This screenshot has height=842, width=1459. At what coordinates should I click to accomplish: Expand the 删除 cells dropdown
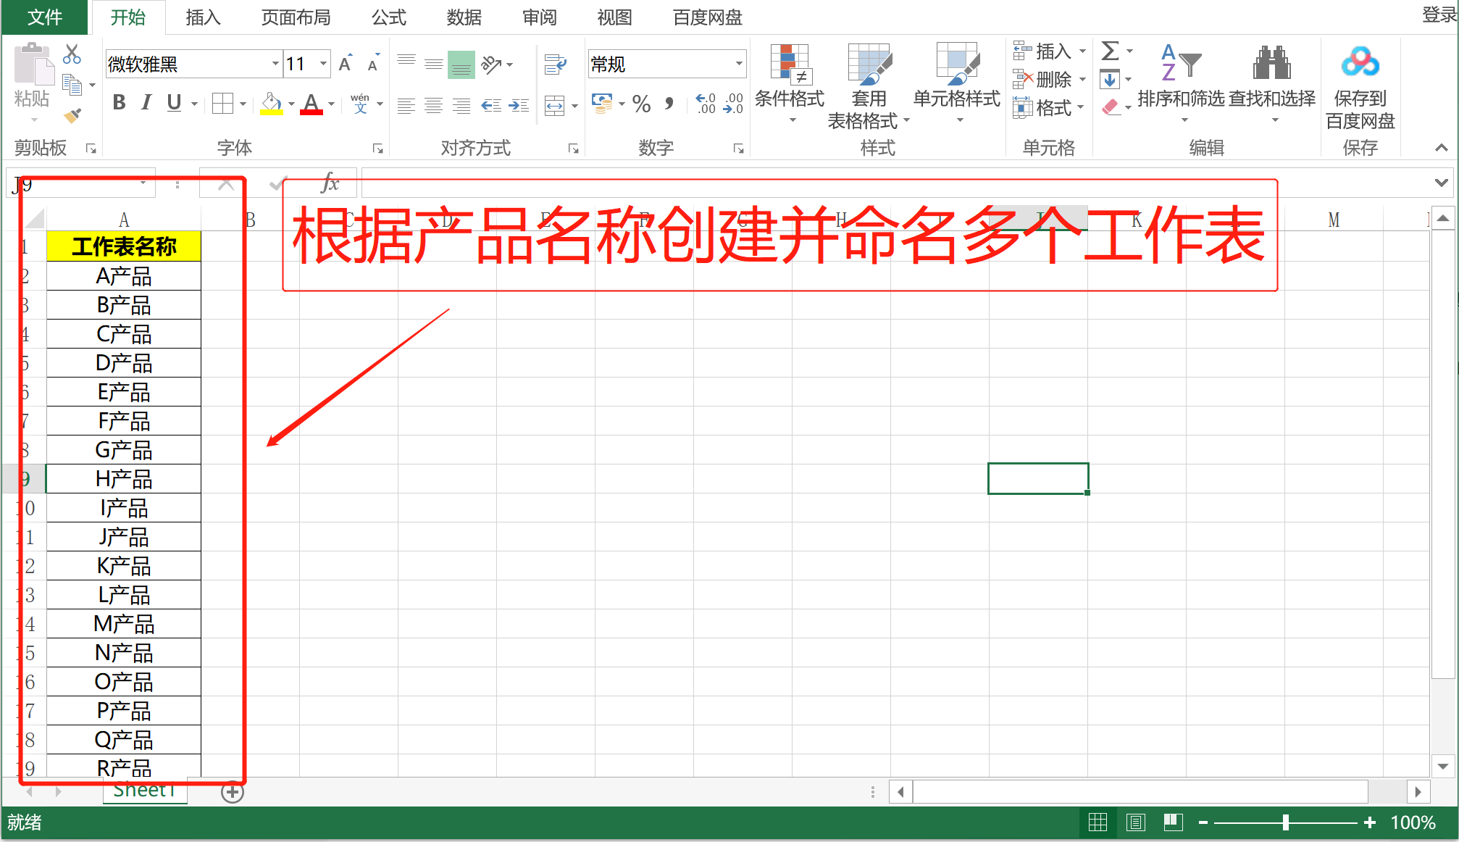pyautogui.click(x=1082, y=79)
